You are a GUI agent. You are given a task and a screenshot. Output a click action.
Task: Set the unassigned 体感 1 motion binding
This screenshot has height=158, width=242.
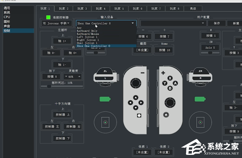coord(142,152)
